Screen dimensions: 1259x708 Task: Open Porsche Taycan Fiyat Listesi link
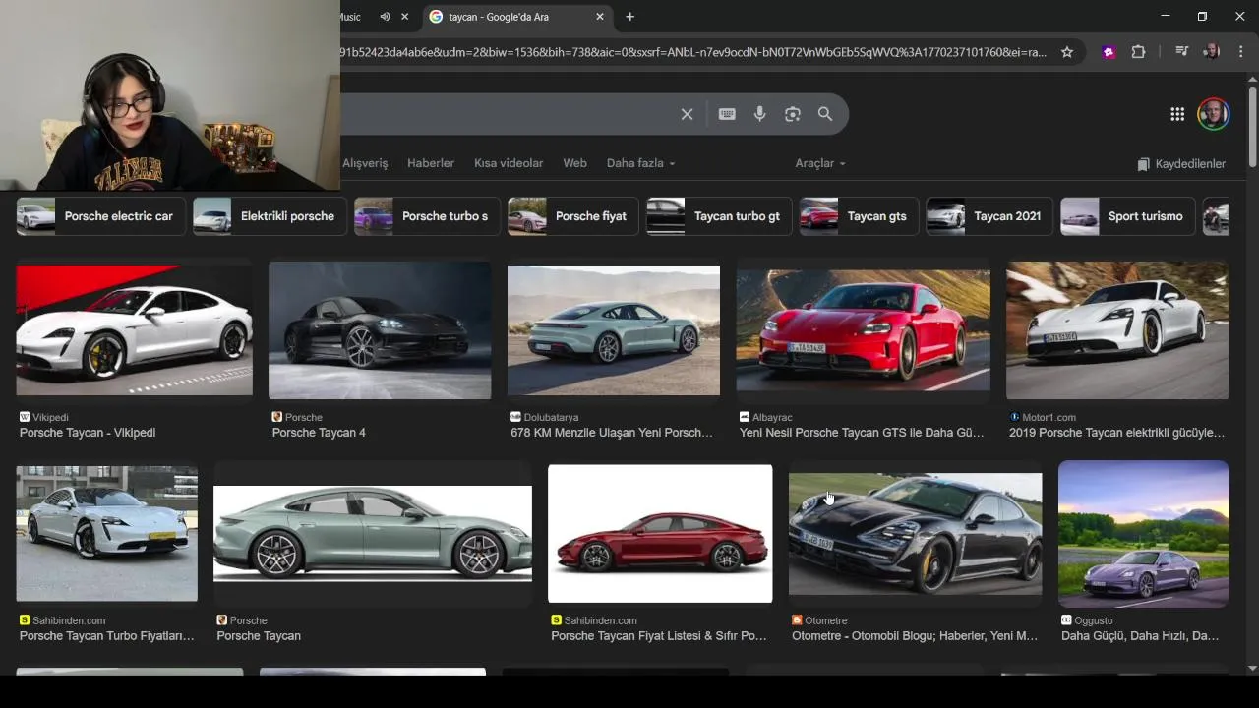pos(659,636)
